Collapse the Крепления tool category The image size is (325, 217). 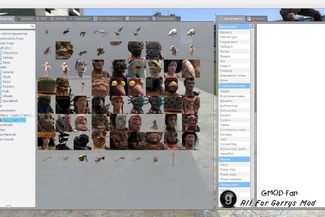click(x=234, y=27)
